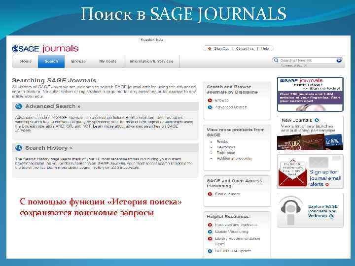The image size is (355, 266).
Task: Click the Sign Out bullet icon
Action: point(210,49)
